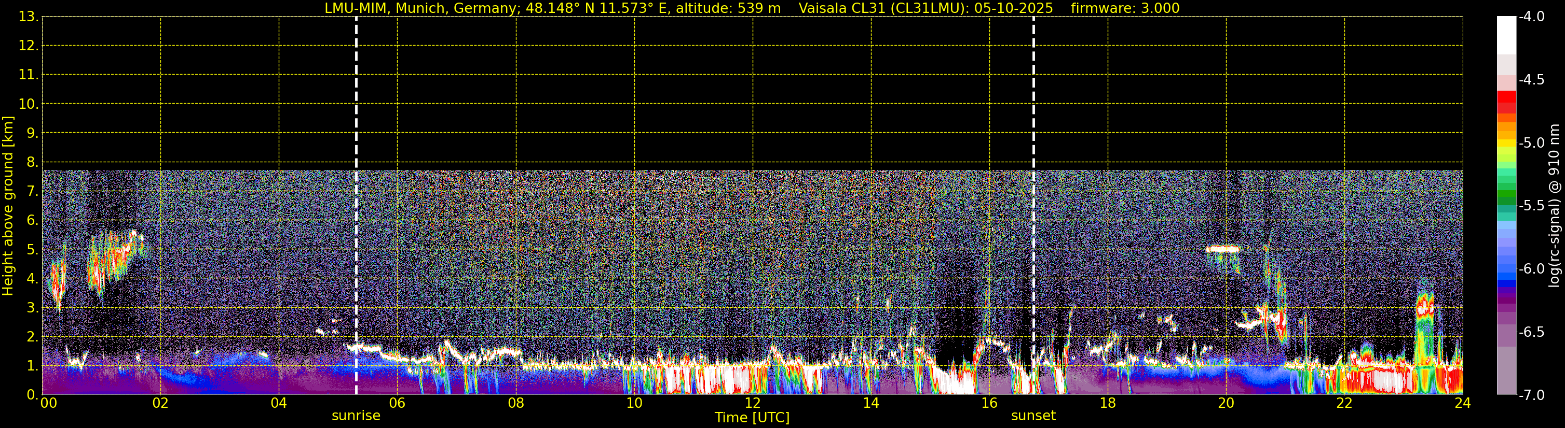
Task: Click the white top section of the colorbar
Action: pyautogui.click(x=1506, y=33)
